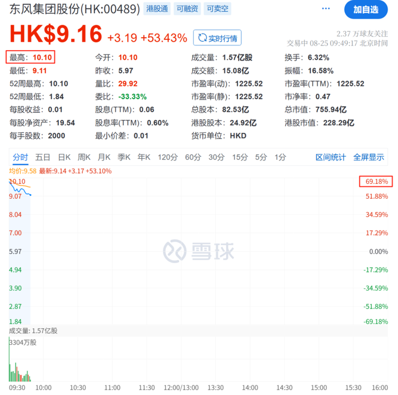This screenshot has width=398, height=395.
Task: Click the 港股股本 value 24.92亿
Action: [243, 123]
